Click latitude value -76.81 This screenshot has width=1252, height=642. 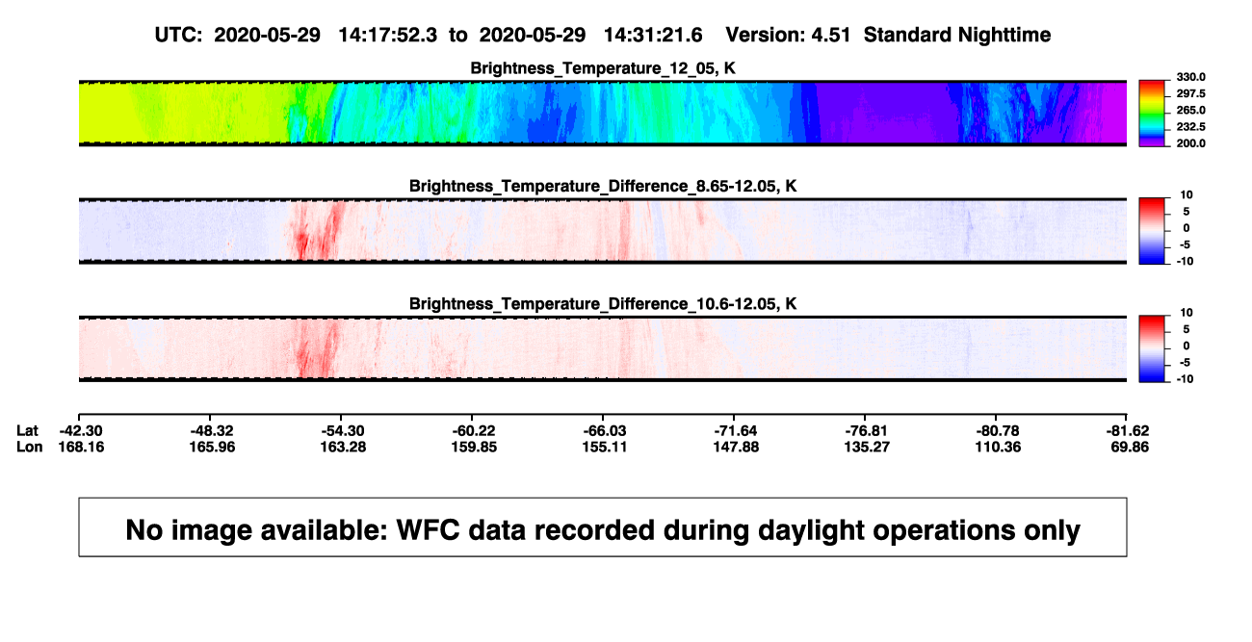(x=865, y=430)
